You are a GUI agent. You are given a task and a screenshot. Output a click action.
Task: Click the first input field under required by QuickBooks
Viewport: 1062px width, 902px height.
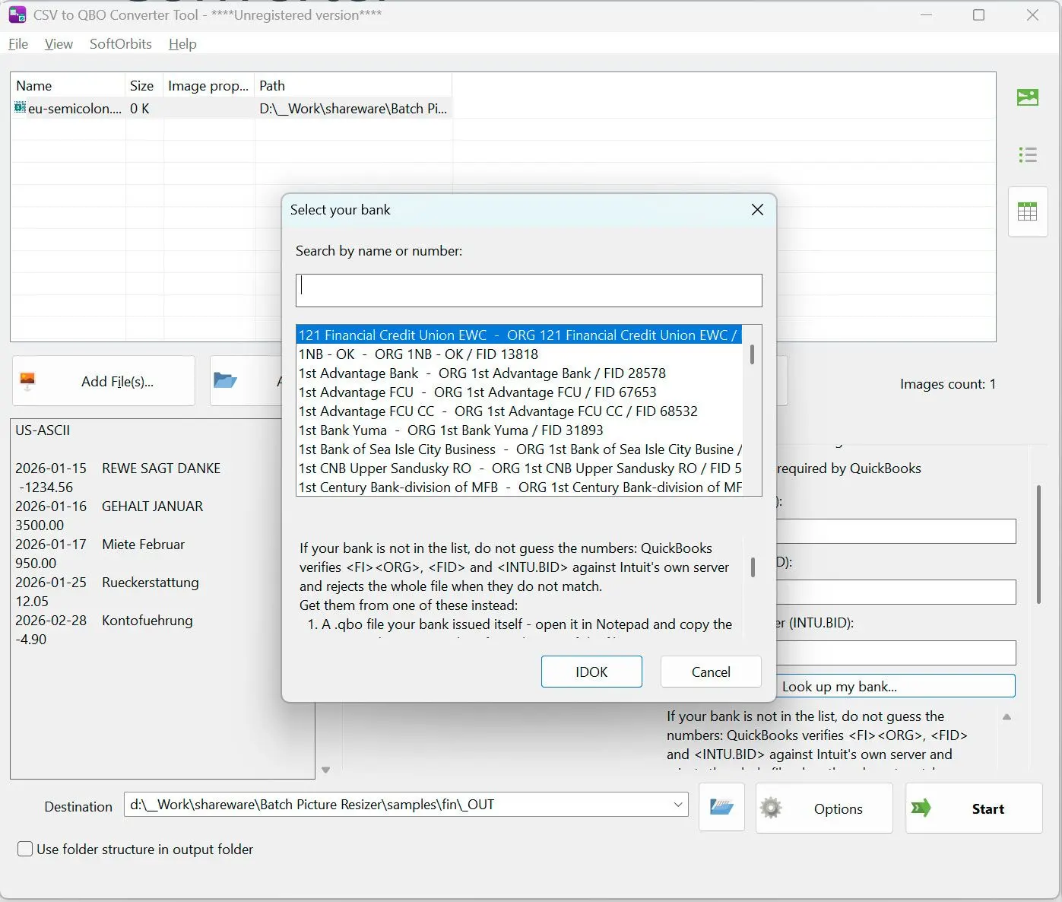896,531
